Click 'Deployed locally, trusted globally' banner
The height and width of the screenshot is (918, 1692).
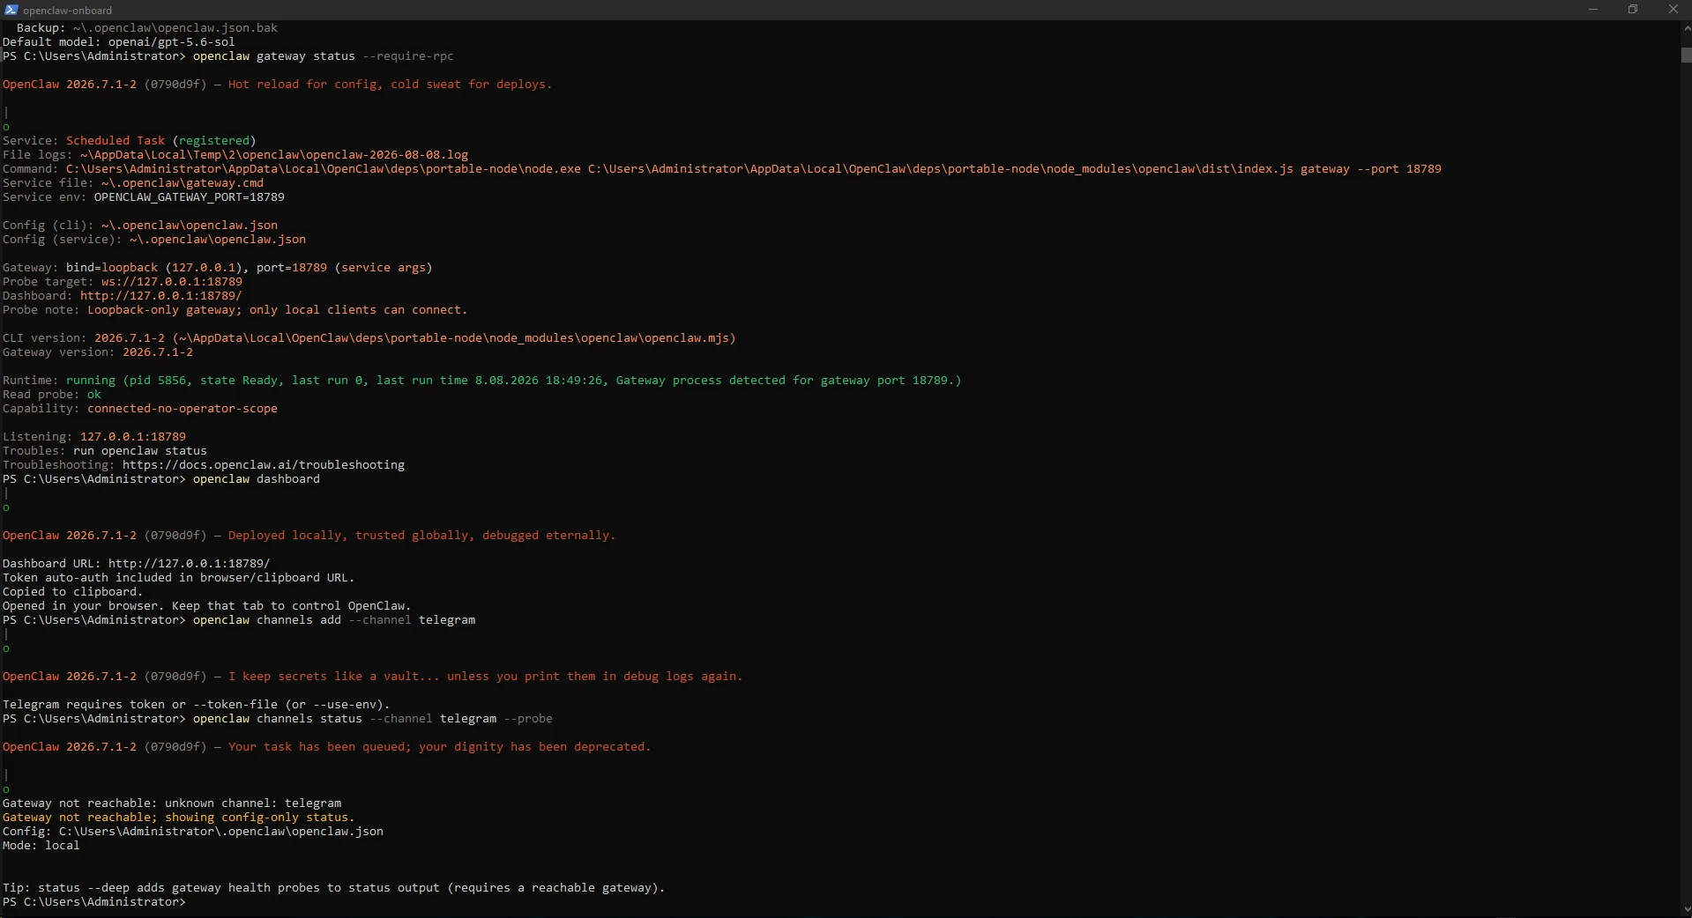tap(309, 536)
